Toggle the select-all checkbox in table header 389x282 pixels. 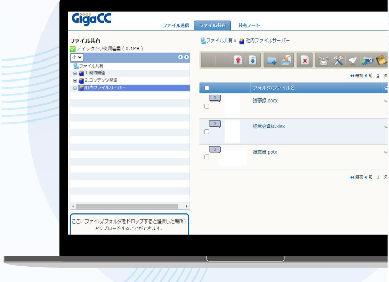pyautogui.click(x=207, y=88)
